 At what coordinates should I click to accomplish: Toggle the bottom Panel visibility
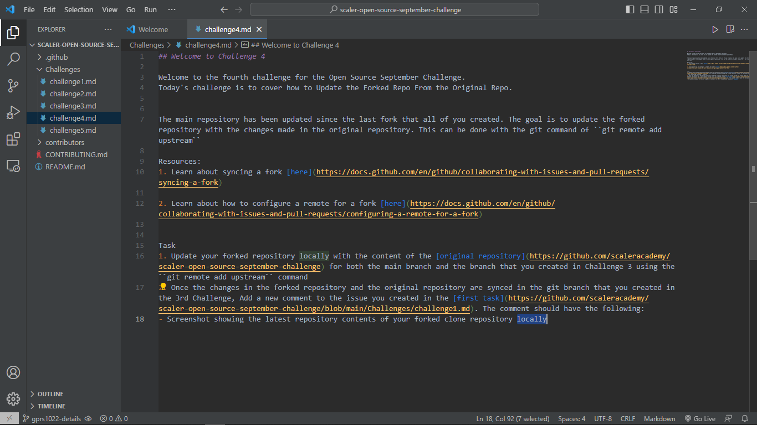click(x=644, y=9)
